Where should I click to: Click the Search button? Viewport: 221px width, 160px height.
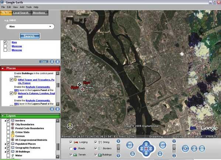click(x=30, y=36)
